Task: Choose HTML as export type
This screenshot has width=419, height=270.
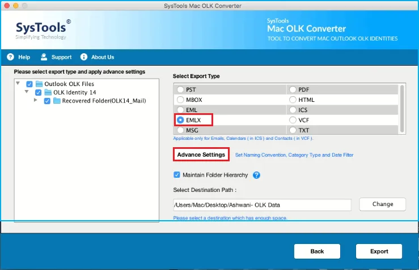Action: click(293, 100)
